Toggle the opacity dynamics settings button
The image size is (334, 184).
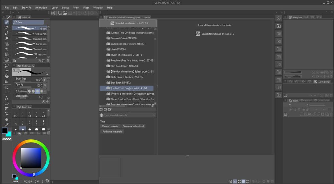coord(45,85)
